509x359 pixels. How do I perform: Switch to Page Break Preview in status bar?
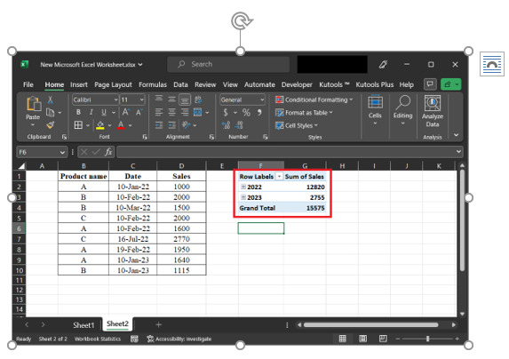383,339
